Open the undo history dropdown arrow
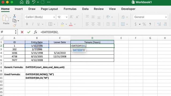 click(38, 2)
